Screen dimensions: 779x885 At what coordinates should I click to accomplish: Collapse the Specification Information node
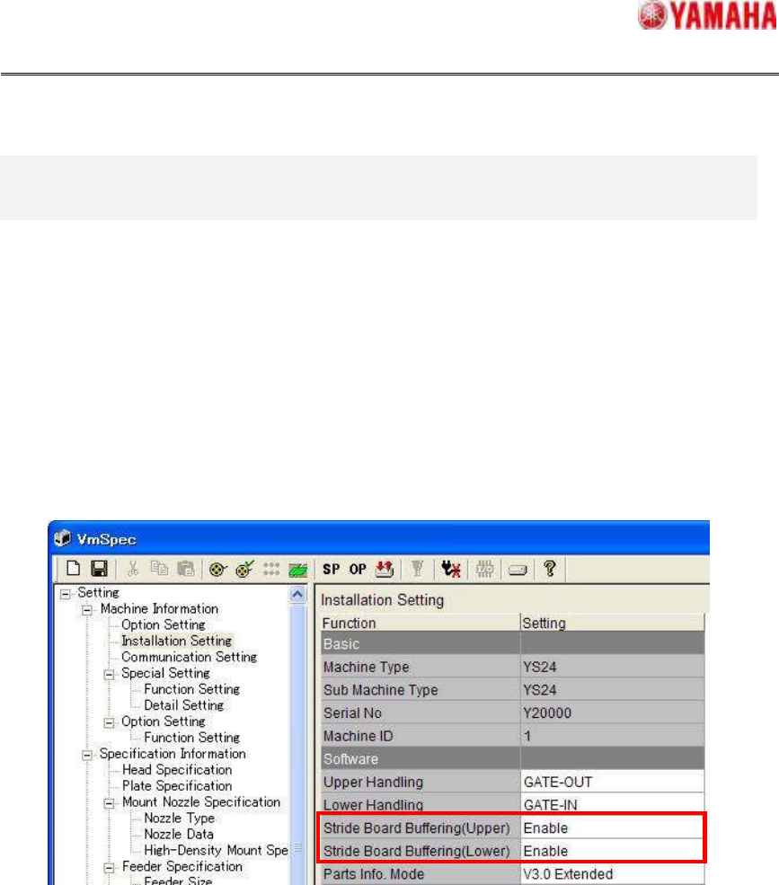pyautogui.click(x=87, y=756)
